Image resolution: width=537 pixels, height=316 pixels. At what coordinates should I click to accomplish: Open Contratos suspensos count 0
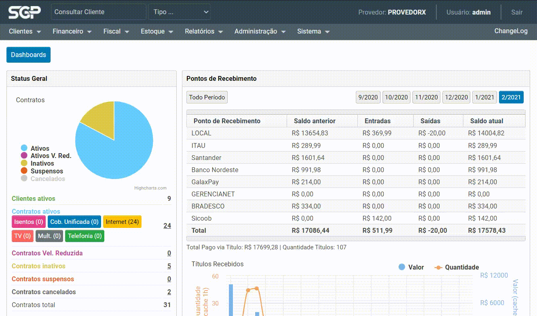click(x=169, y=279)
